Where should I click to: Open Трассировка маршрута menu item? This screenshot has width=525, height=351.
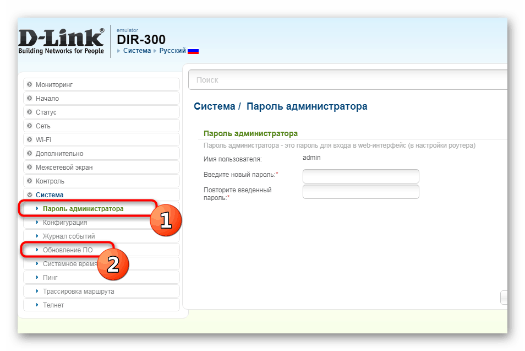(x=101, y=291)
